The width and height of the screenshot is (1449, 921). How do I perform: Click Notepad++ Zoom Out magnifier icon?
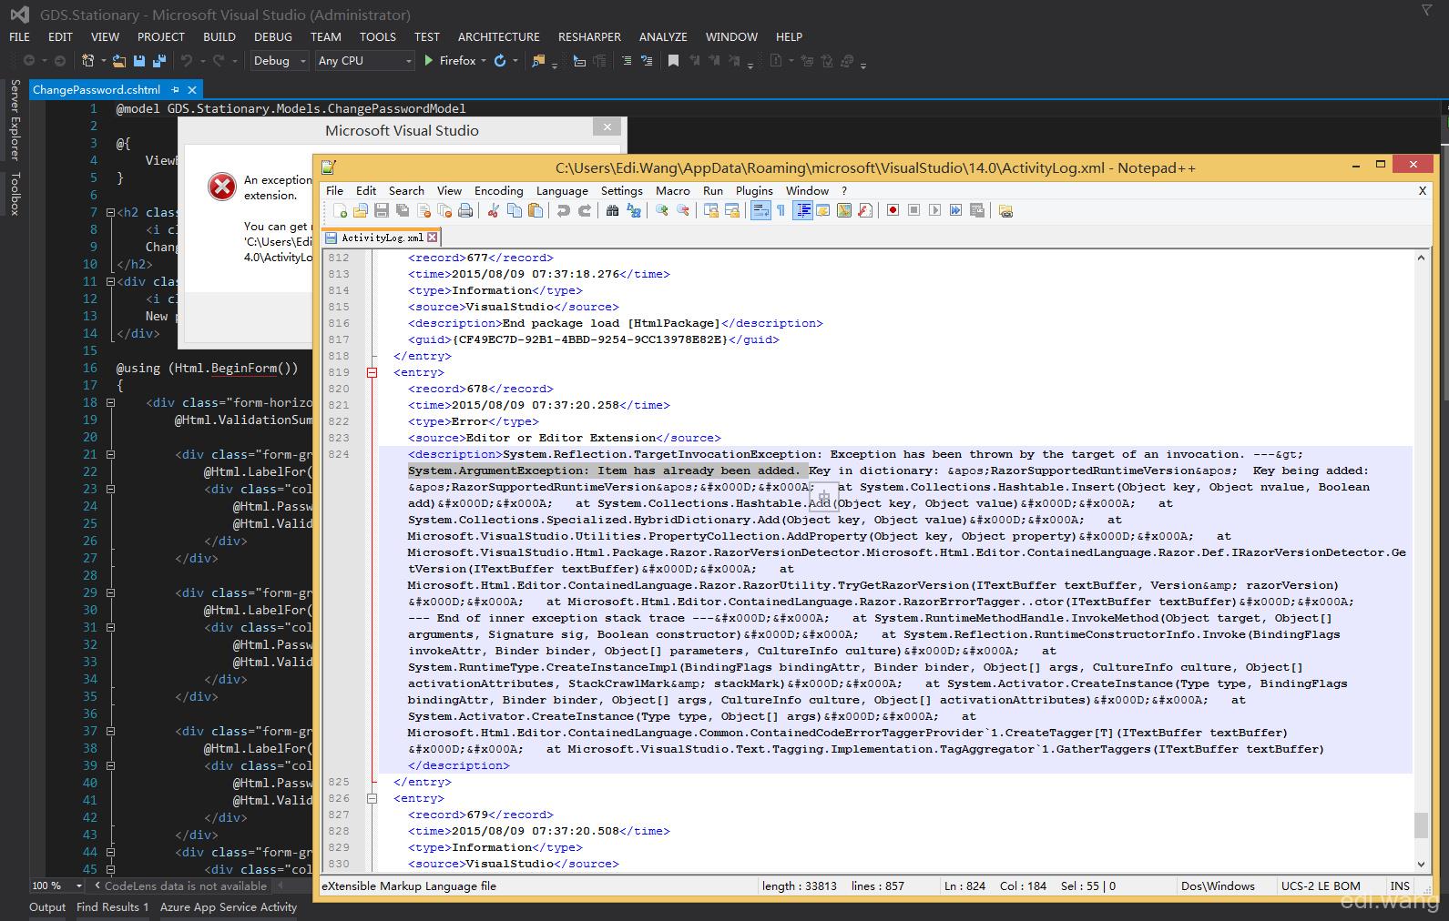click(683, 210)
